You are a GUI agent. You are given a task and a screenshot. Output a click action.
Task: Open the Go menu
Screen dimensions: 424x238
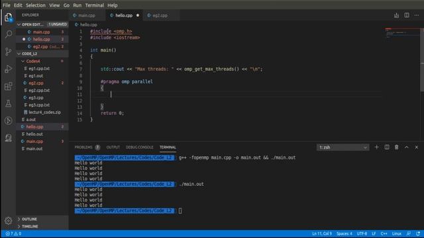pyautogui.click(x=66, y=5)
